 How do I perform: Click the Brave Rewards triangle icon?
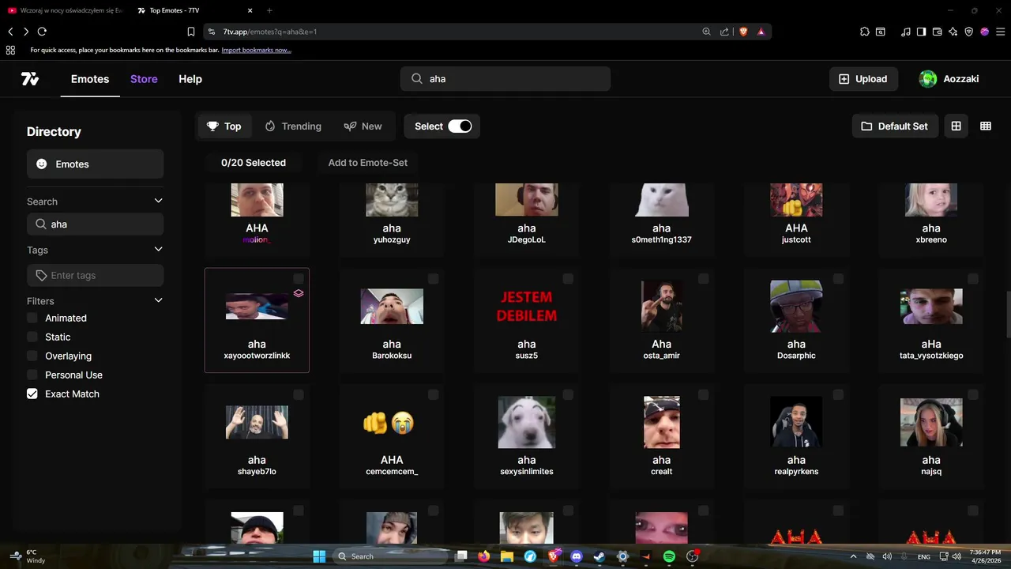761,32
